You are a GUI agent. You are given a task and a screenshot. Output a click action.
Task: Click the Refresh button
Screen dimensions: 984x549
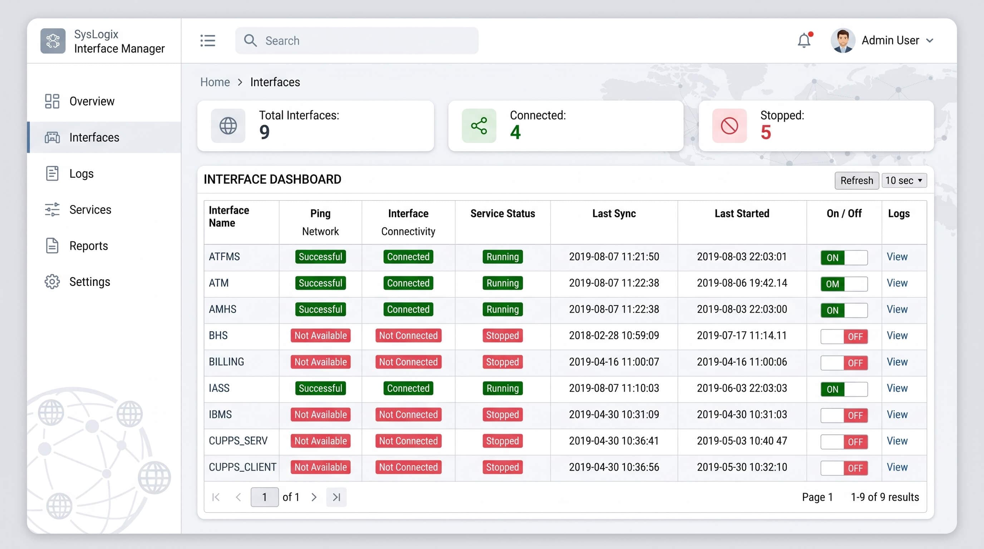tap(857, 180)
